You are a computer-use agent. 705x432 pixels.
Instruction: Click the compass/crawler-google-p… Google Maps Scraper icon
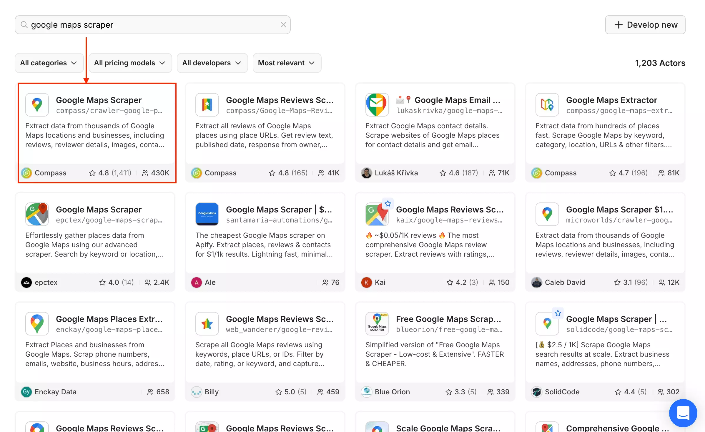(x=37, y=105)
